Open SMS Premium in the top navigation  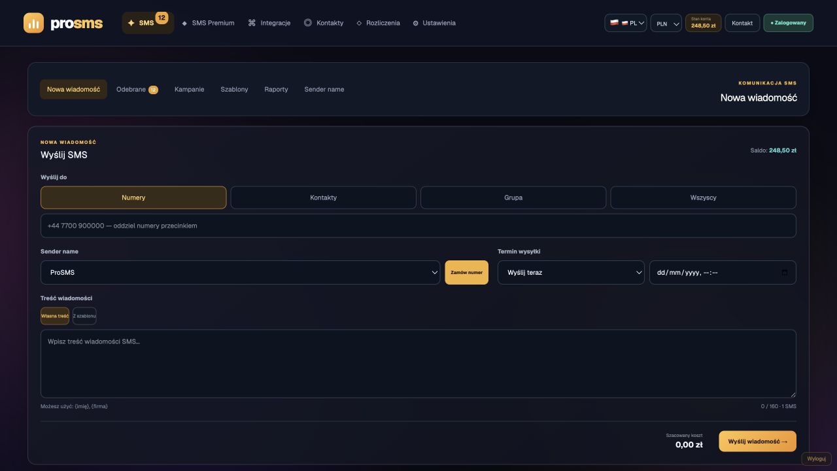(208, 23)
